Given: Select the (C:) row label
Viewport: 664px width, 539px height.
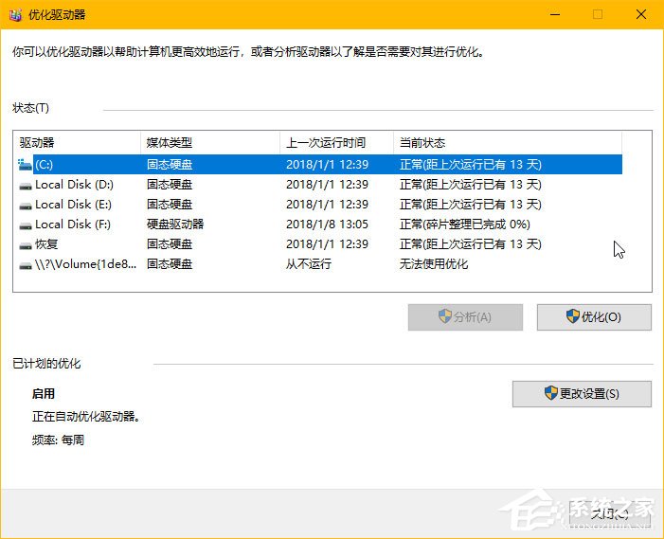Looking at the screenshot, I should click(44, 165).
